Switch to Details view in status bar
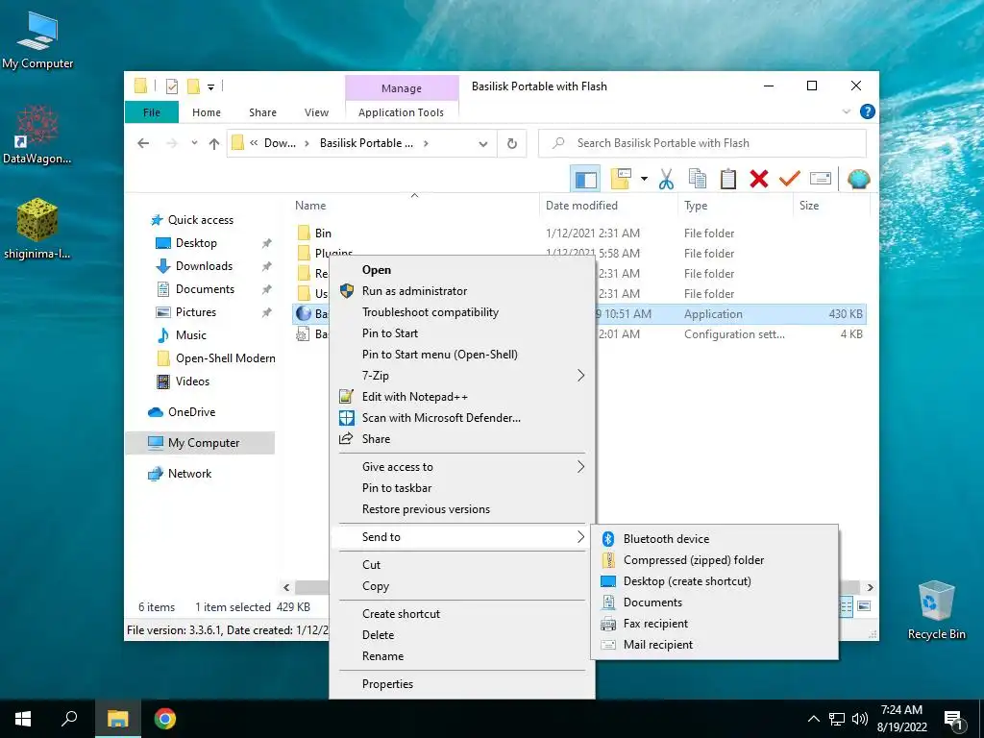Image resolution: width=984 pixels, height=738 pixels. click(x=846, y=606)
